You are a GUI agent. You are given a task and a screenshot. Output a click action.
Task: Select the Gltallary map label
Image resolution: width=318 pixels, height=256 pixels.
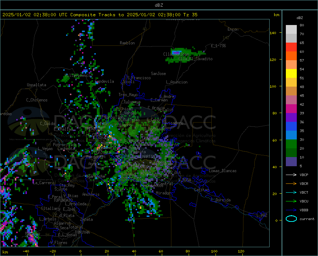click(x=51, y=208)
